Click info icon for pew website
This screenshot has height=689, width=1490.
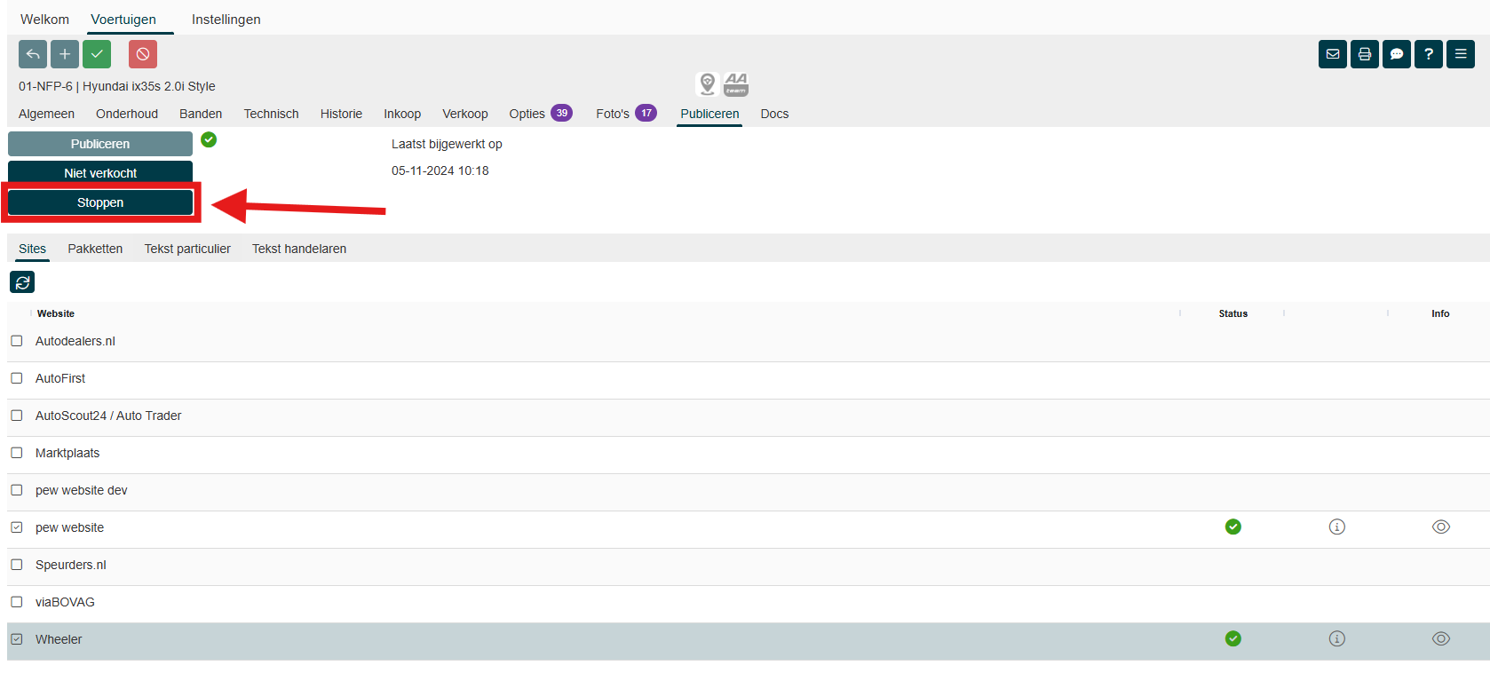pyautogui.click(x=1337, y=527)
